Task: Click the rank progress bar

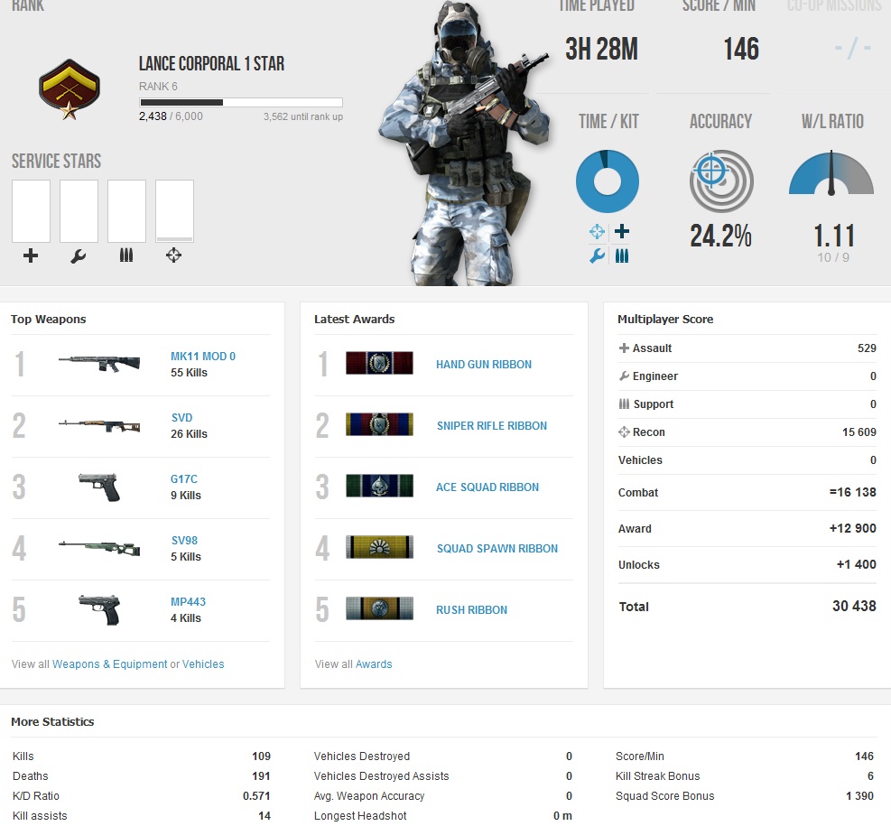Action: (240, 103)
